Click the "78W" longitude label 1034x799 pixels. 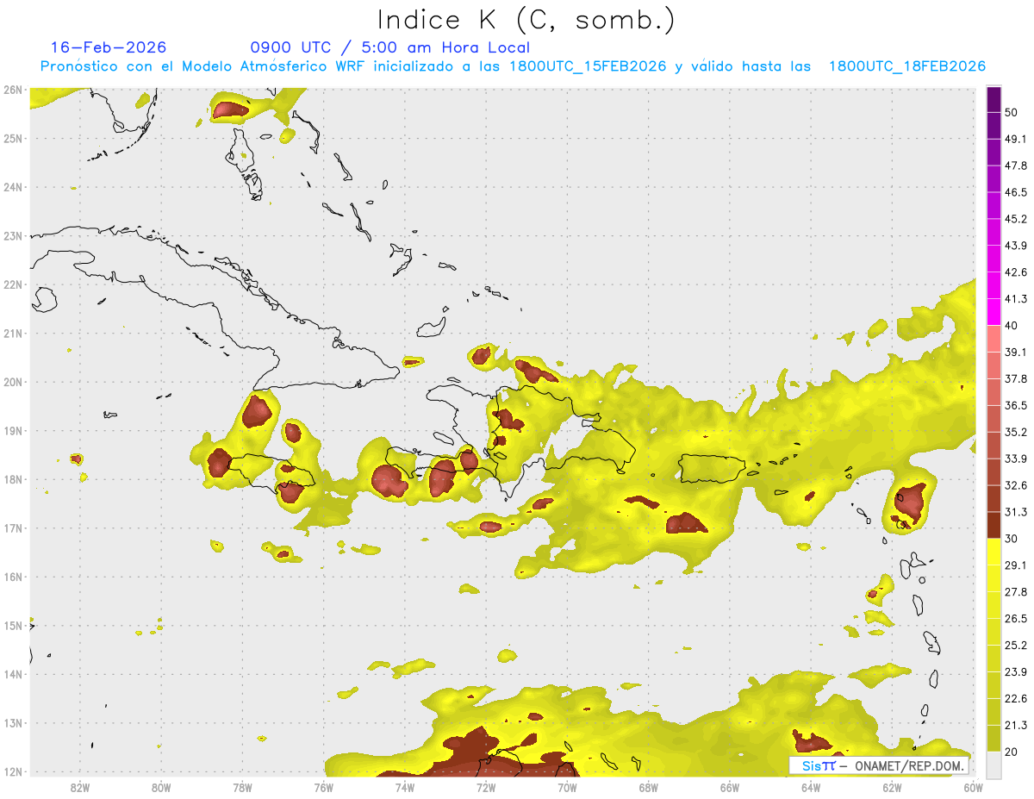[242, 787]
